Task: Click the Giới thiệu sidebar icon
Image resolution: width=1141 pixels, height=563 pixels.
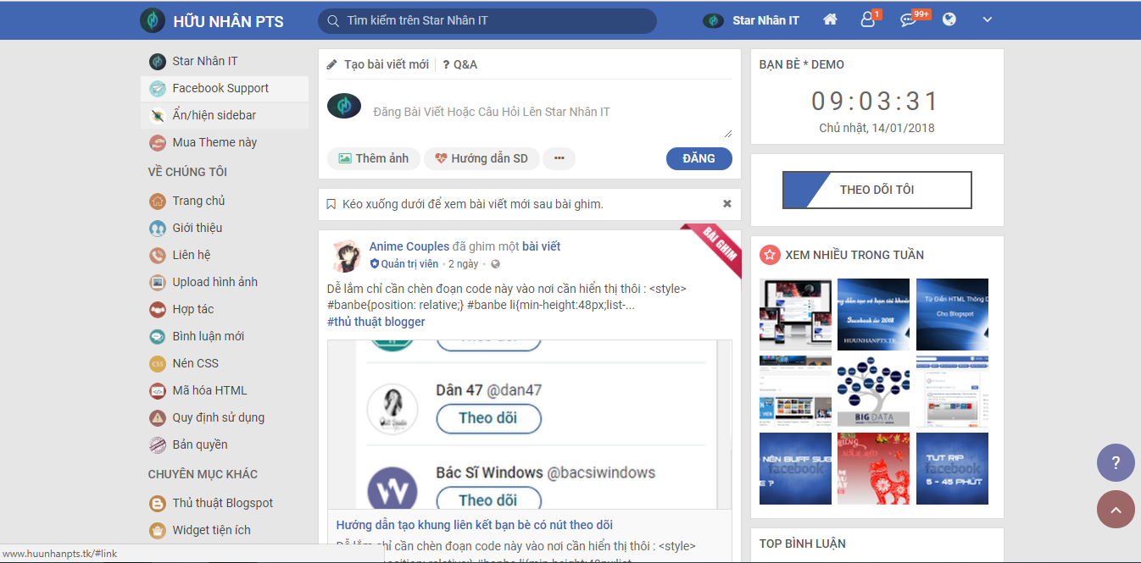Action: point(158,228)
